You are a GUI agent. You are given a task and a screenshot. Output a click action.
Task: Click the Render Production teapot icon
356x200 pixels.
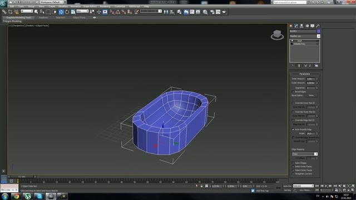224,12
